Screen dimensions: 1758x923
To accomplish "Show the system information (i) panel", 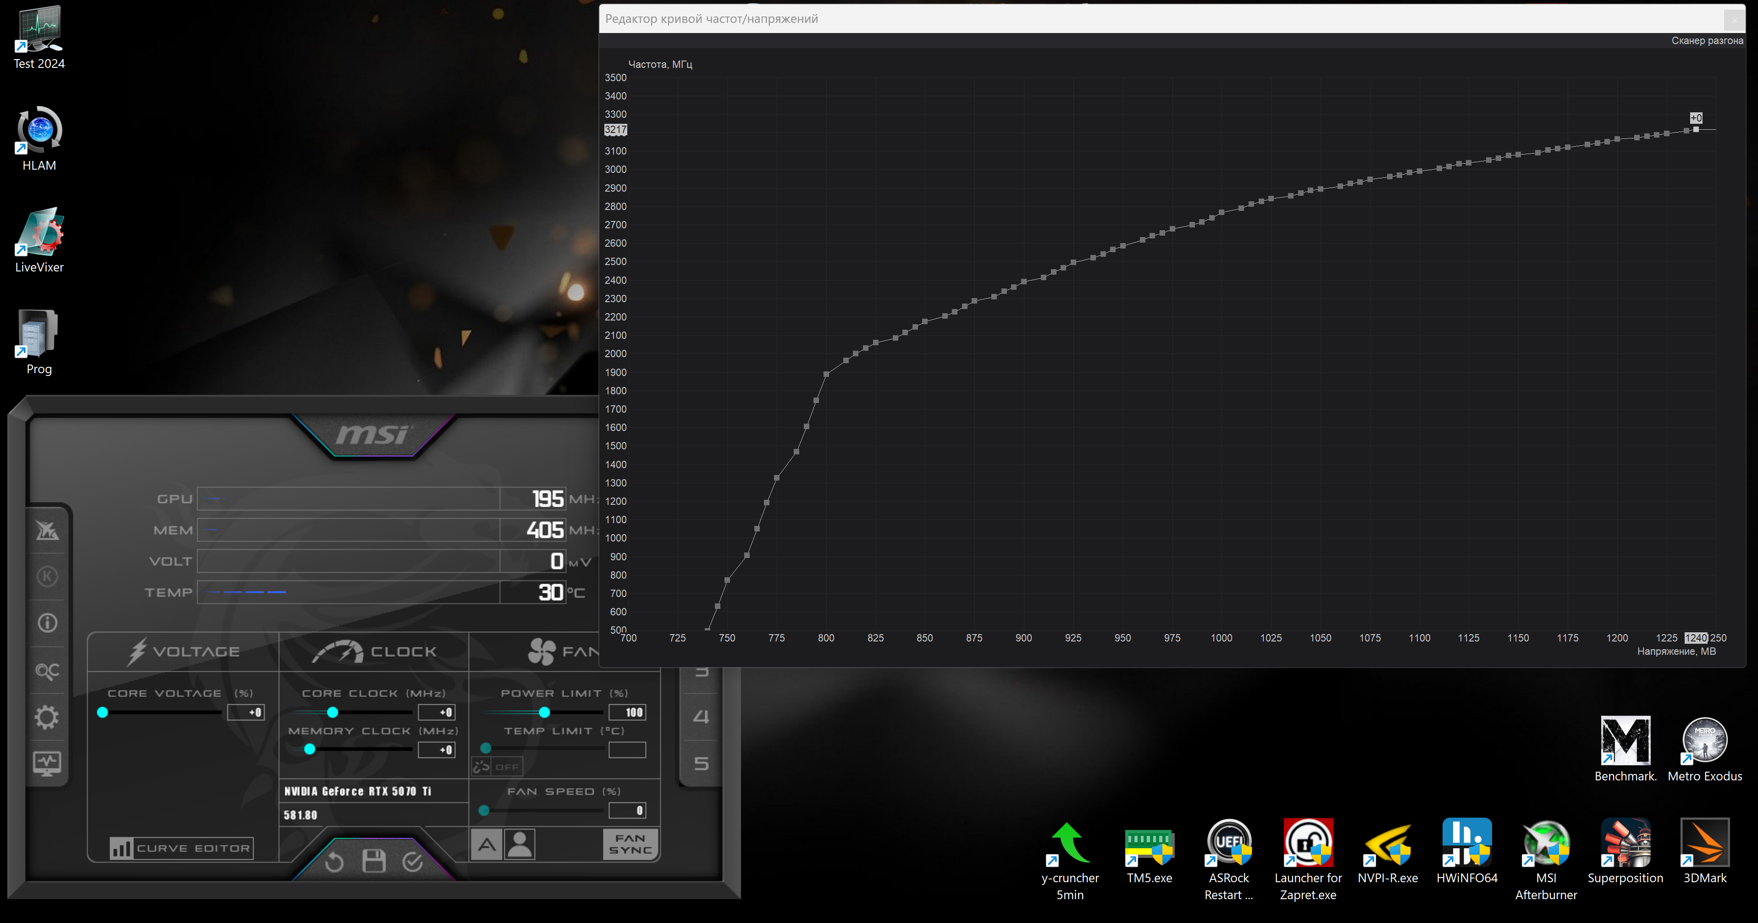I will tap(47, 623).
